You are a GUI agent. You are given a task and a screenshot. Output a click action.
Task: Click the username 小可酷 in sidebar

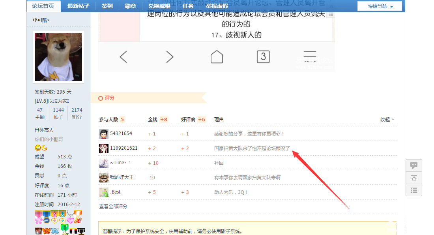pos(41,20)
